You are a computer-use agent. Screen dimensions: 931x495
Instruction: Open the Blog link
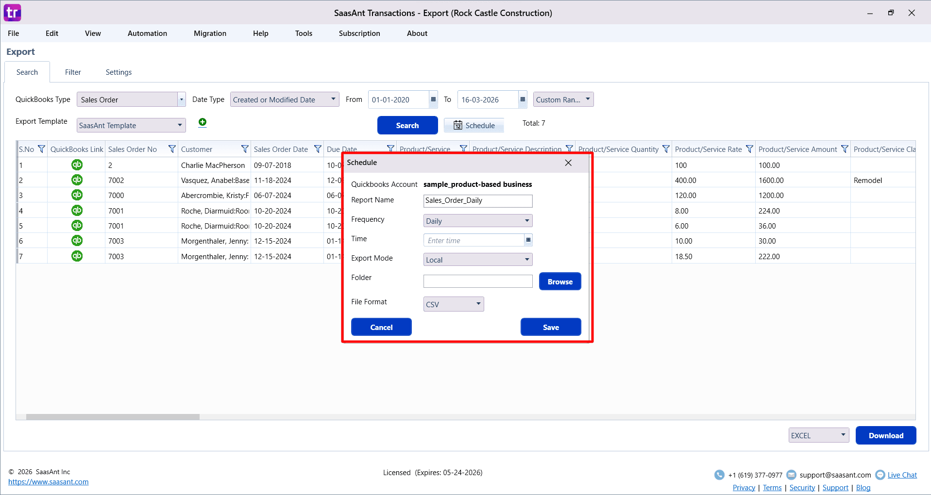click(x=863, y=488)
